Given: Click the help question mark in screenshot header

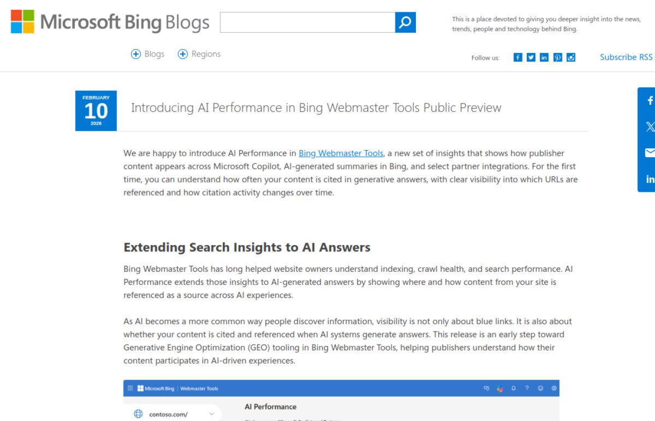Looking at the screenshot, I should 527,388.
